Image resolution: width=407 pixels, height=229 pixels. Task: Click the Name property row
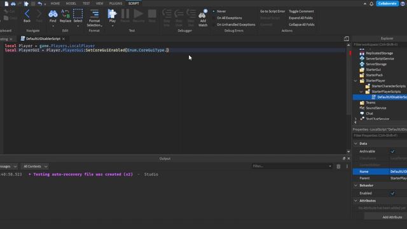[380, 172]
